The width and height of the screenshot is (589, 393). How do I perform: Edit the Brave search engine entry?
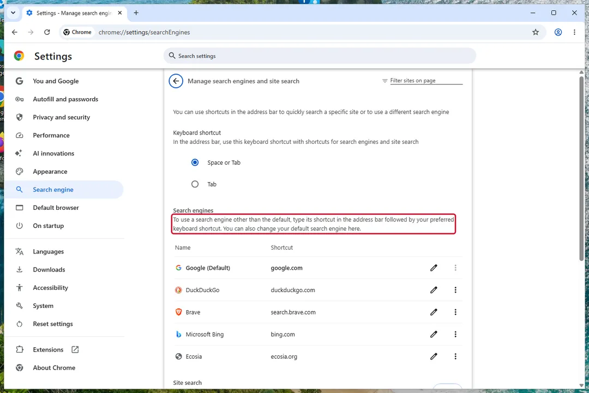pyautogui.click(x=434, y=312)
